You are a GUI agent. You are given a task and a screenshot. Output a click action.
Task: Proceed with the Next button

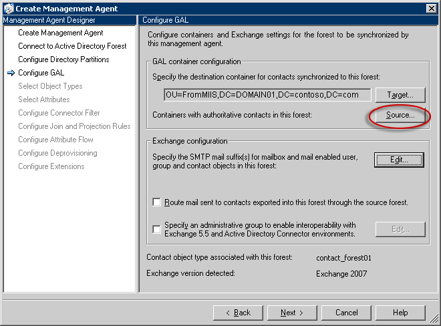pos(292,313)
